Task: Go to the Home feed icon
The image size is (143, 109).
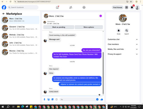Action: tap(57, 7)
